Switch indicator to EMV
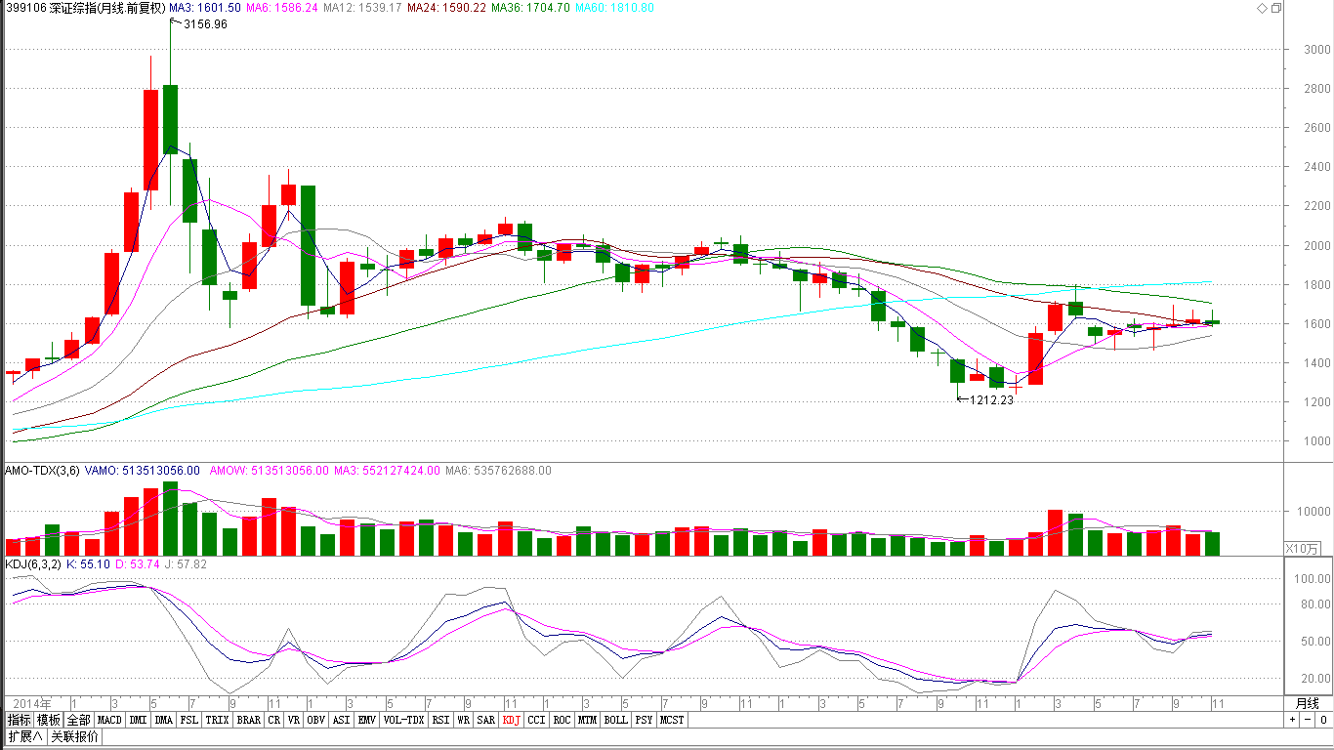1334x750 pixels. 367,720
